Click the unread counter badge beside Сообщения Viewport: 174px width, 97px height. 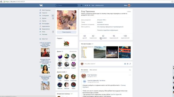coord(53,16)
